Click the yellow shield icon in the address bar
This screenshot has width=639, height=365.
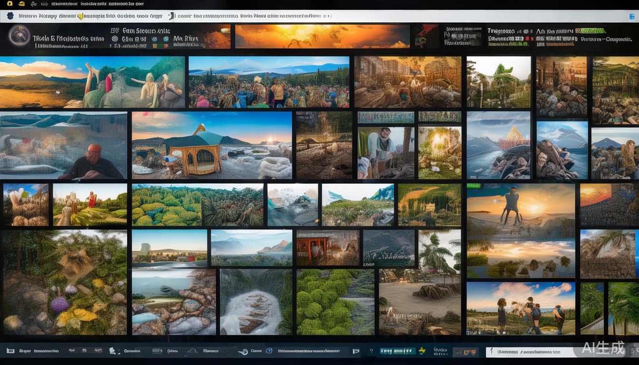pyautogui.click(x=80, y=16)
